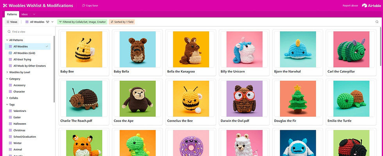383x156 pixels.
Task: Click the sort arrows icon
Action: click(x=112, y=22)
